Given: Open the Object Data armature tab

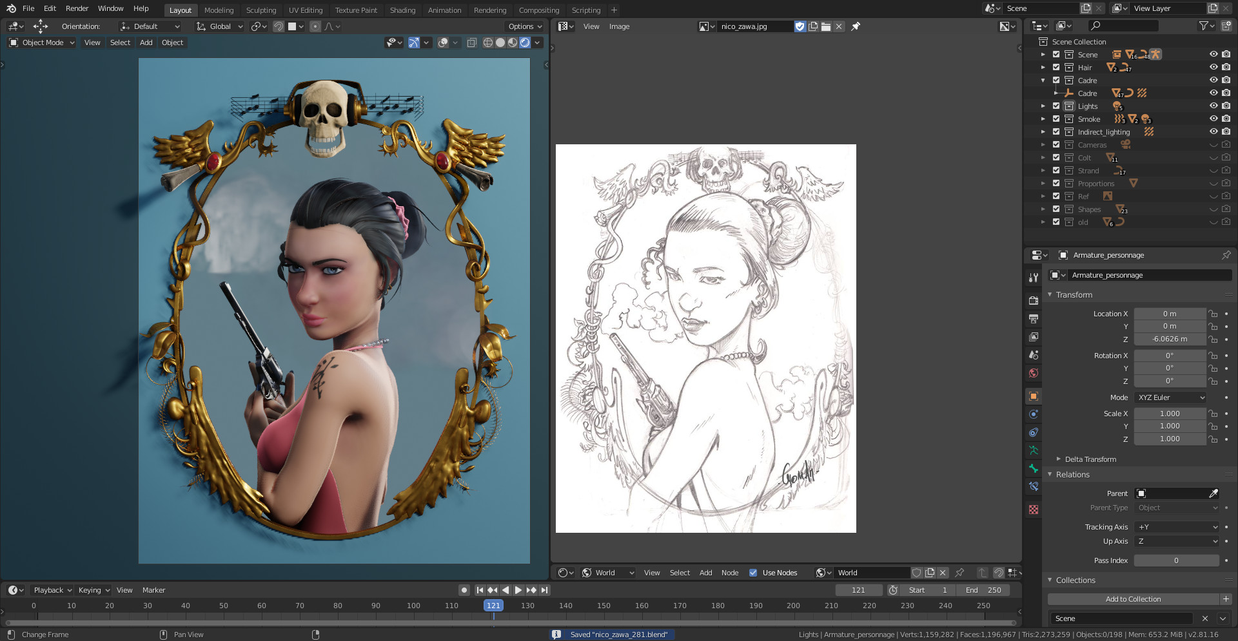Looking at the screenshot, I should point(1034,450).
